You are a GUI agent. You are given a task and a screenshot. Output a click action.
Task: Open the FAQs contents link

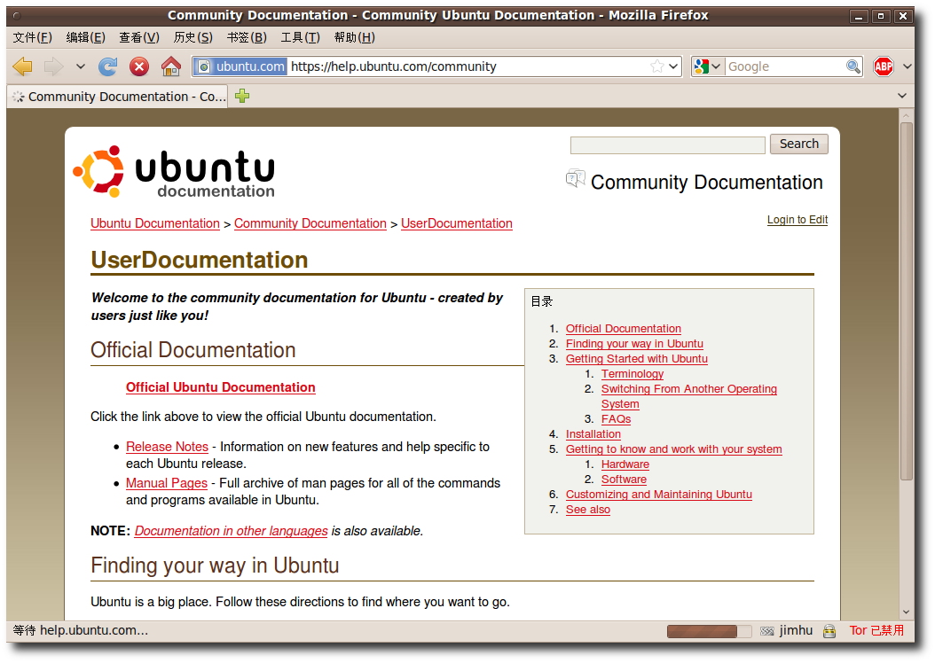coord(616,419)
